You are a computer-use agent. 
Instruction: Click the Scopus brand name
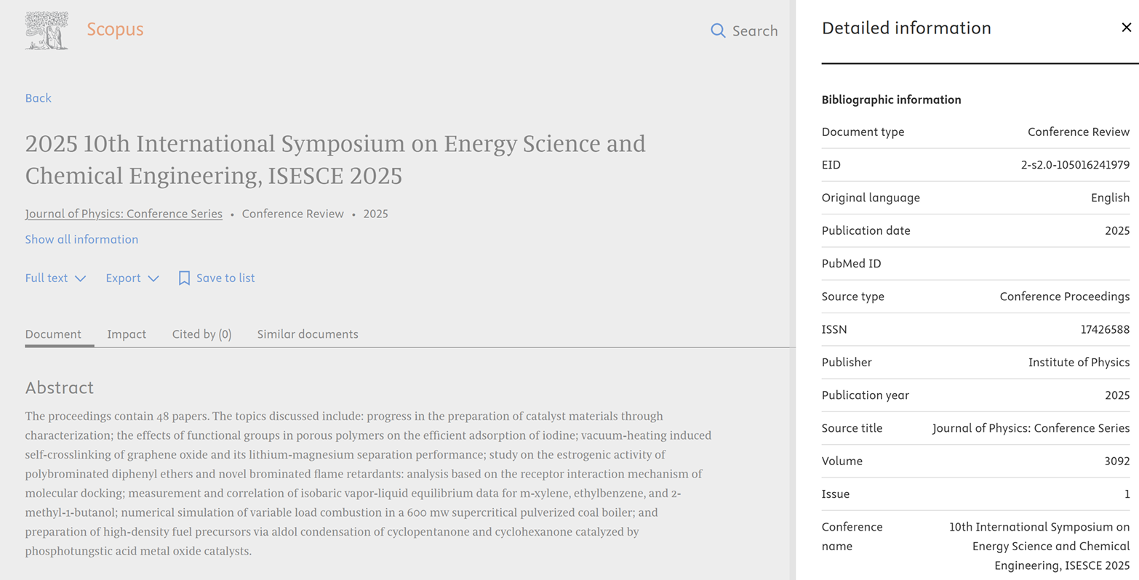[115, 29]
